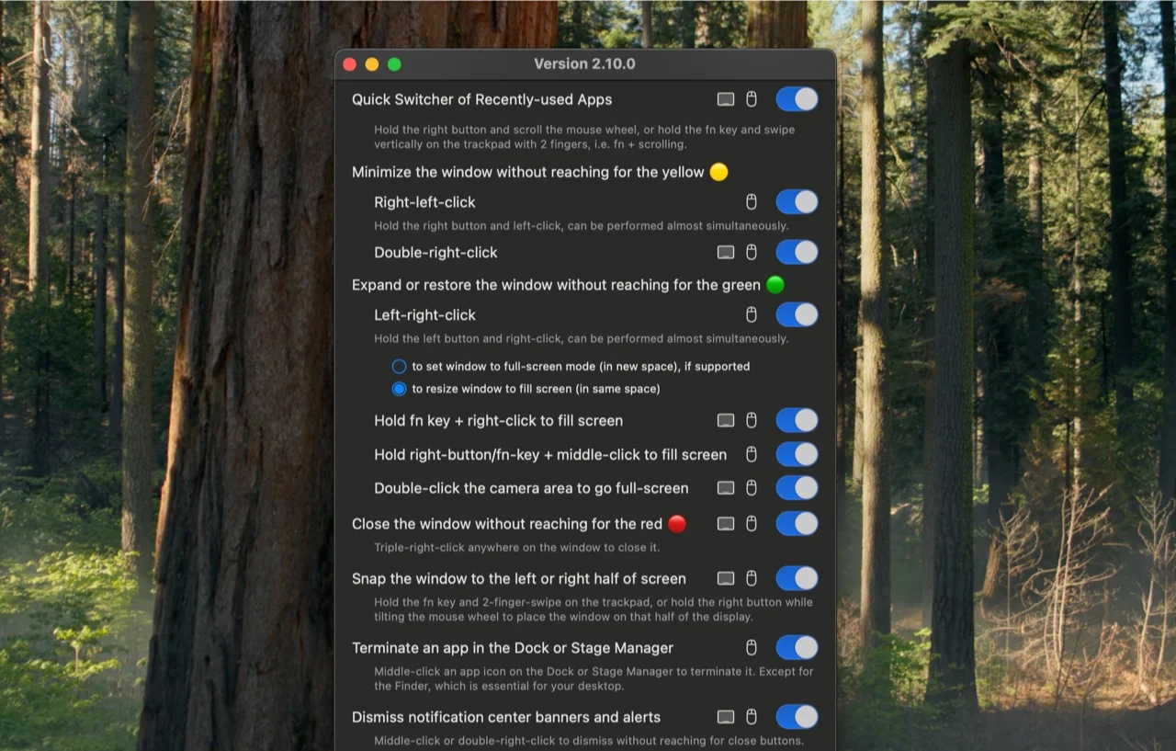The image size is (1176, 751).
Task: Click the trackpad icon beside snap window setting
Action: [x=726, y=578]
